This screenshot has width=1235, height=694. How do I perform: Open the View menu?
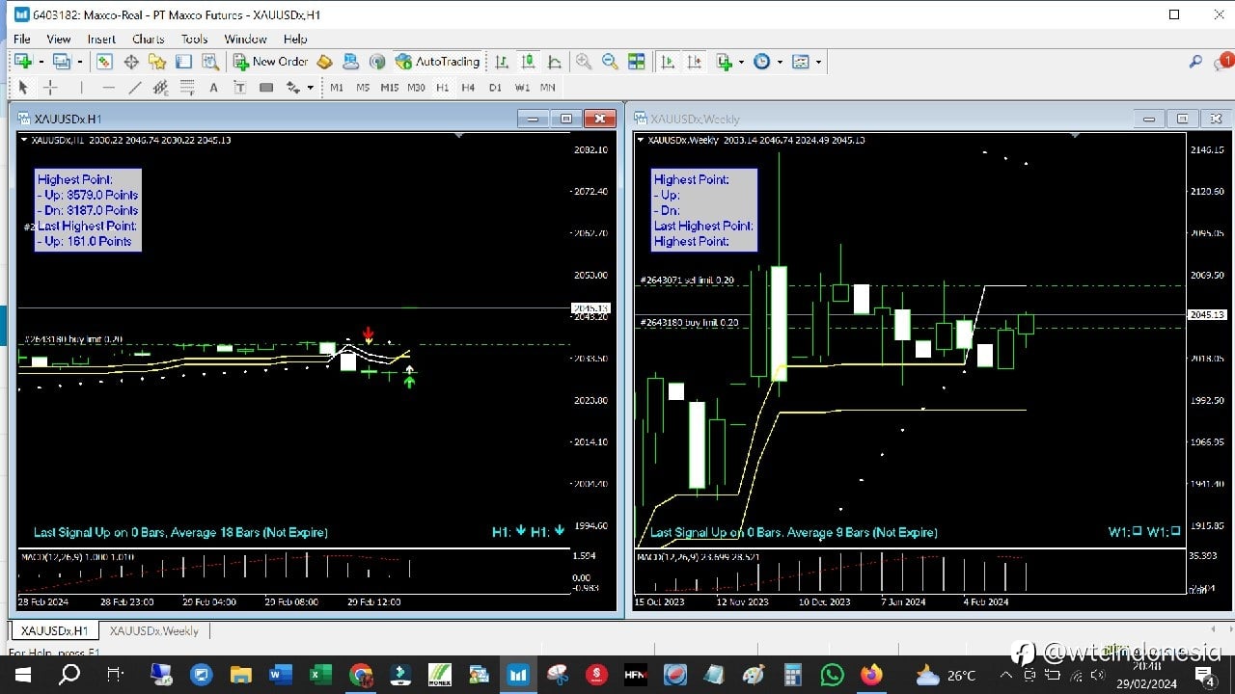59,40
